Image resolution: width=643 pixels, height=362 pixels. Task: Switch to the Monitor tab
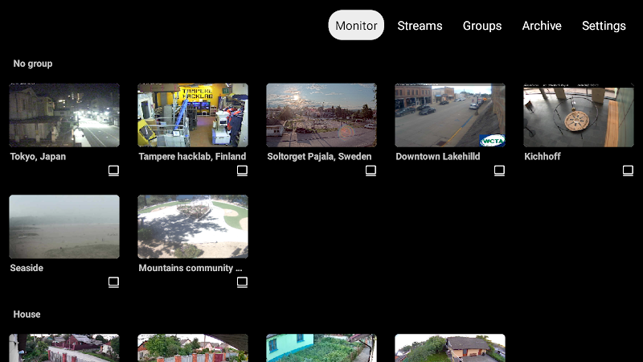pos(356,26)
